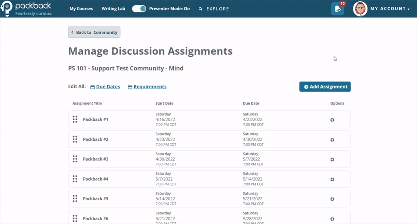The width and height of the screenshot is (417, 224).
Task: Select the Packback #6 assignment title
Action: 96,218
